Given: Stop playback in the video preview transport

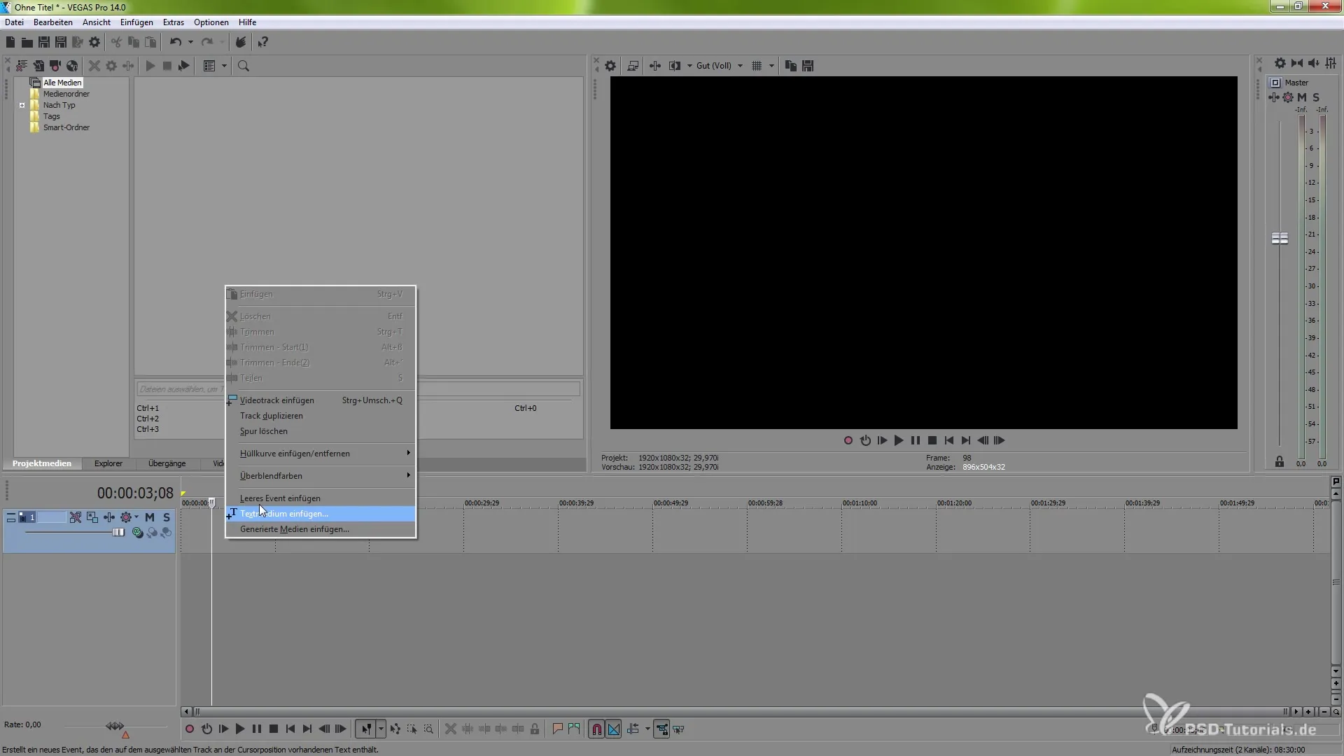Looking at the screenshot, I should click(932, 441).
